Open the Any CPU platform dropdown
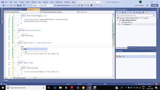Screen dimensions: 160x90 [47, 5]
